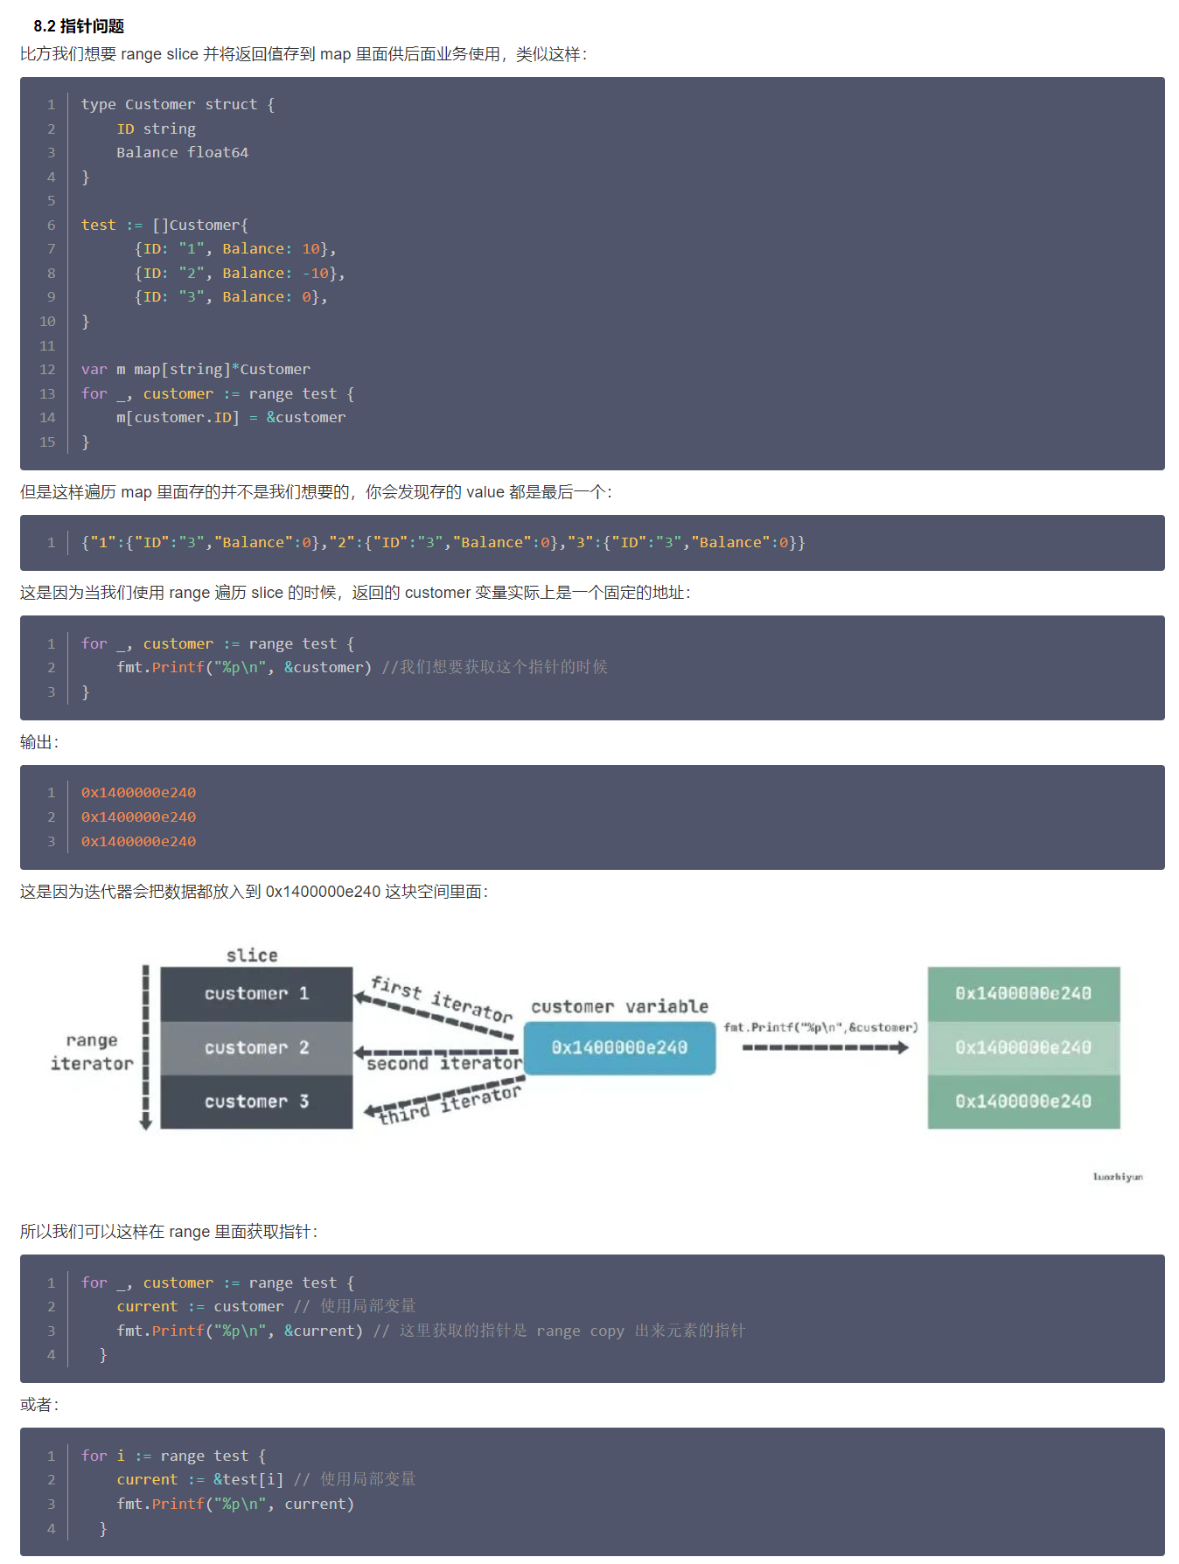Select the "customer 3" box in diagram
Screen dimensions: 1179x1564
pos(256,1102)
